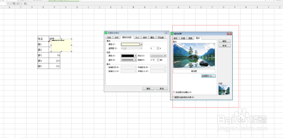The height and width of the screenshot is (138, 283).
Task: Open the 始端大小 dropdown
Action: click(129, 71)
